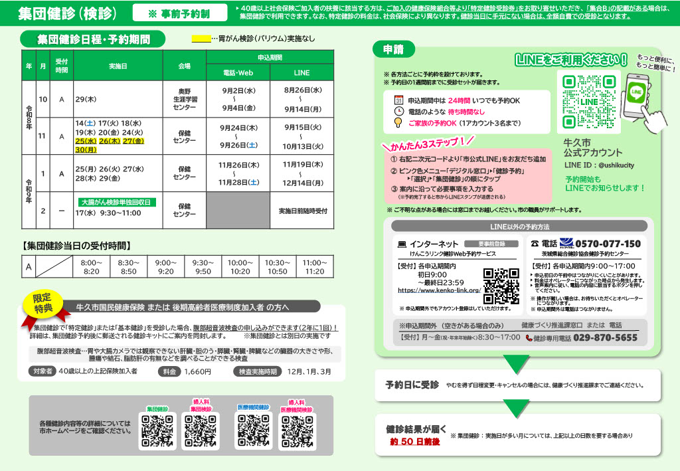Click the QR code labeled 婦人科集団検診

(x=201, y=431)
